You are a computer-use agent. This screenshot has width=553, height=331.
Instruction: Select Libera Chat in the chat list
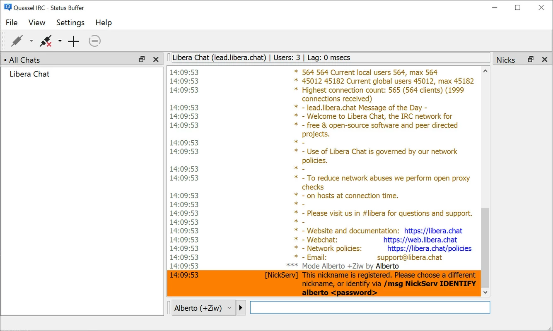coord(29,74)
